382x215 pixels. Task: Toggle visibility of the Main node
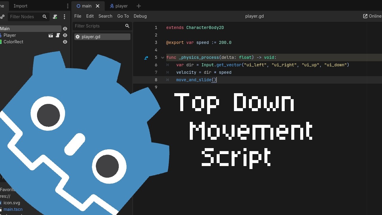(x=65, y=29)
